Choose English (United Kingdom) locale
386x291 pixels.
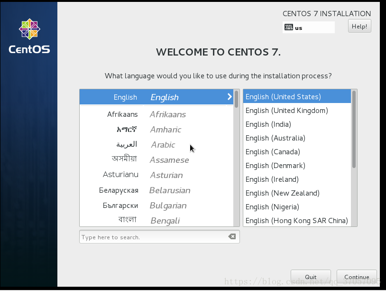coord(297,111)
